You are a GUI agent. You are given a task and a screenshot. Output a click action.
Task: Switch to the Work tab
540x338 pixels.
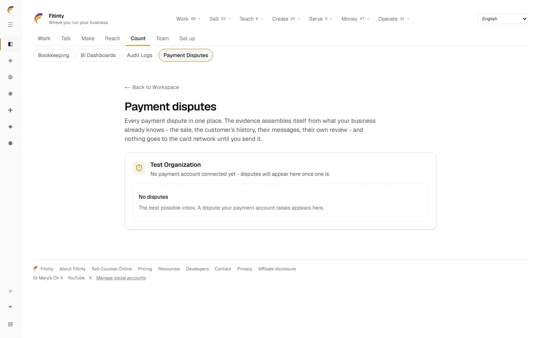pos(44,38)
